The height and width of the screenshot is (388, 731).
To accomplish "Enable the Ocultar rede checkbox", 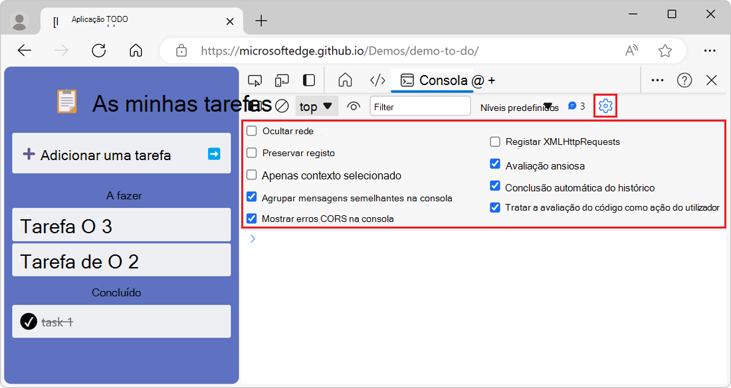I will (x=251, y=131).
